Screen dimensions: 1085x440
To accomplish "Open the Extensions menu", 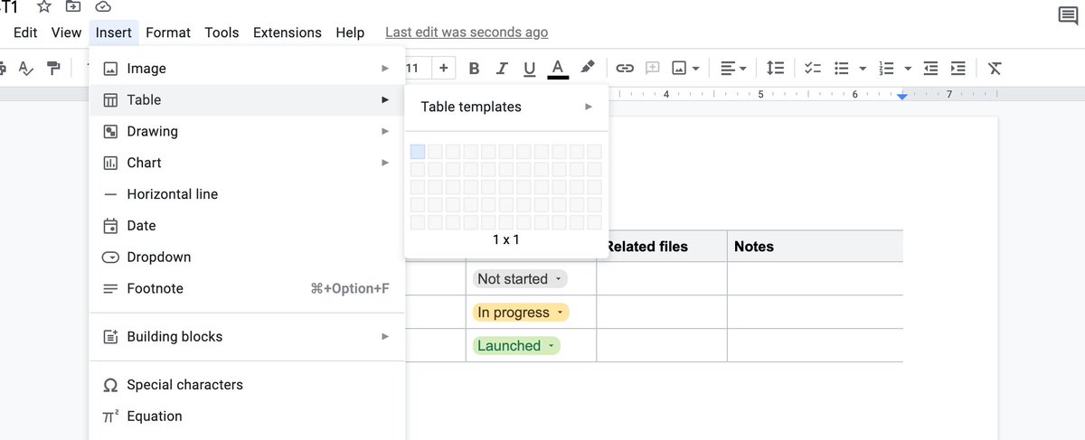I will (x=288, y=33).
